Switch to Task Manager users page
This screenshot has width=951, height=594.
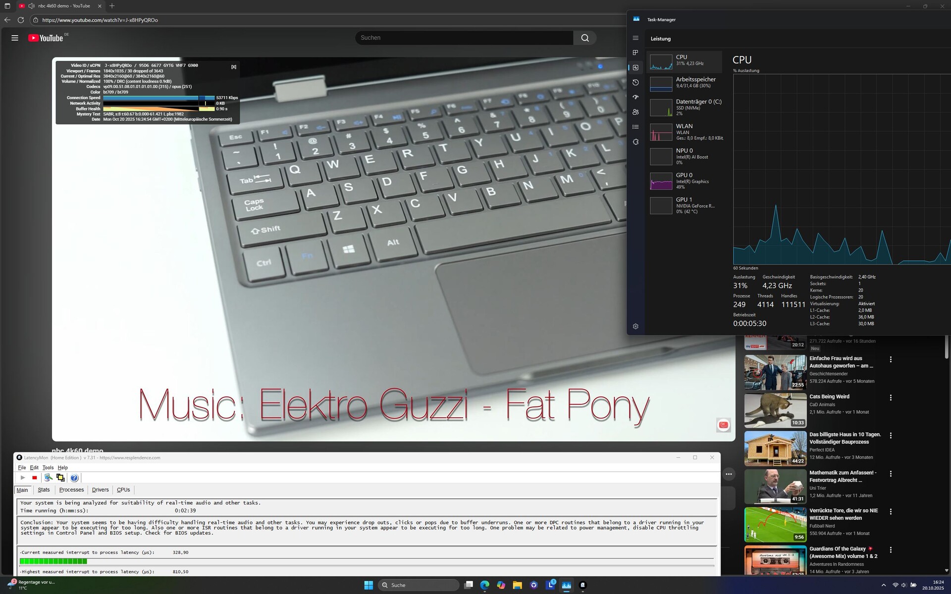click(635, 112)
